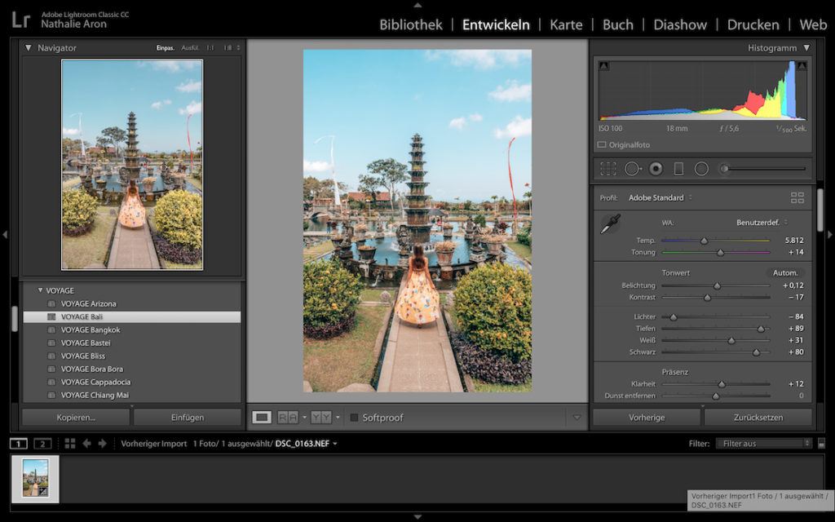Click the Zurücksetzen button
The height and width of the screenshot is (522, 835).
point(758,418)
